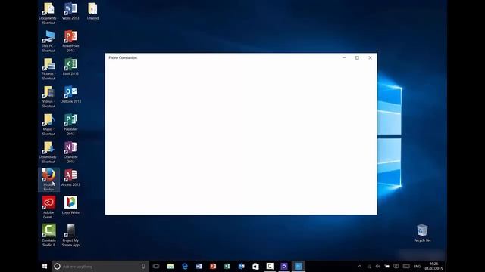Screen dimensions: 485x272
Task: Click the Project My Screen App icon
Action: (x=70, y=235)
